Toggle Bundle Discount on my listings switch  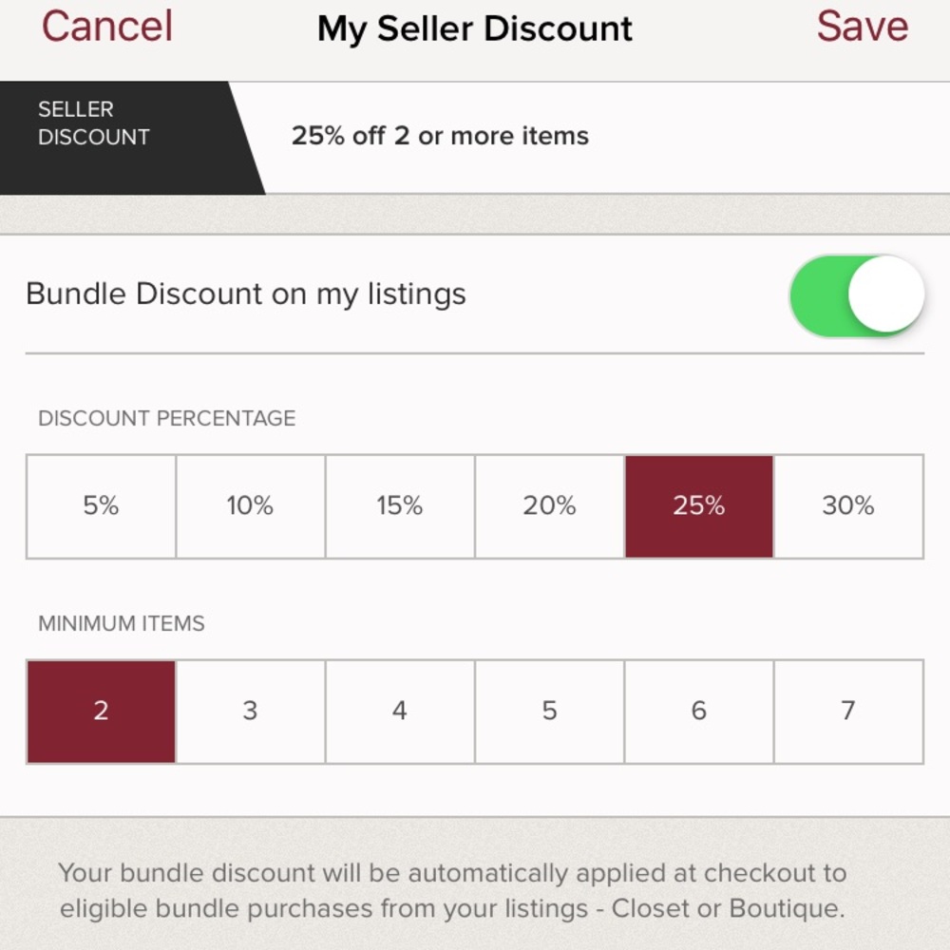[x=856, y=294]
